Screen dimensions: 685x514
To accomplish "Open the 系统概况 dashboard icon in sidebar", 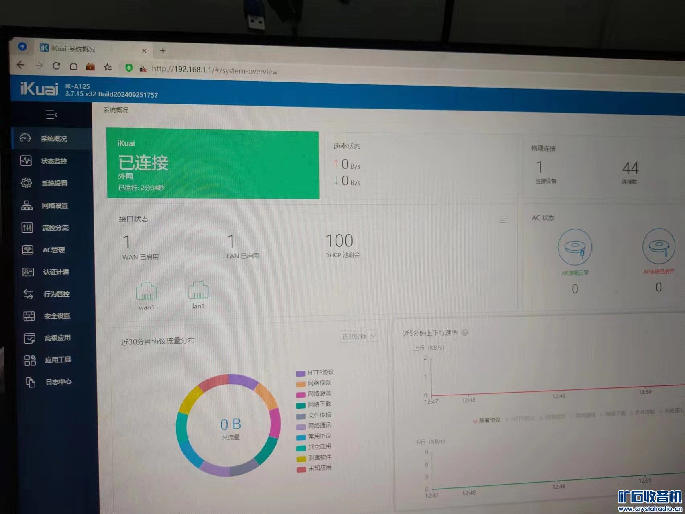I will [x=25, y=138].
